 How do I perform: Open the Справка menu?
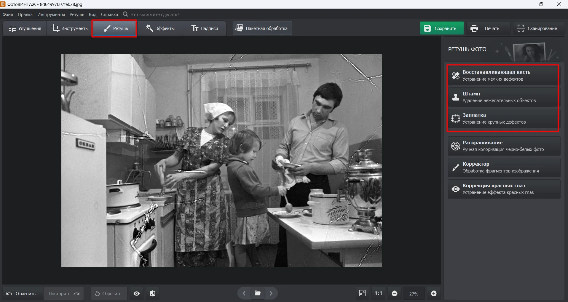click(x=109, y=15)
